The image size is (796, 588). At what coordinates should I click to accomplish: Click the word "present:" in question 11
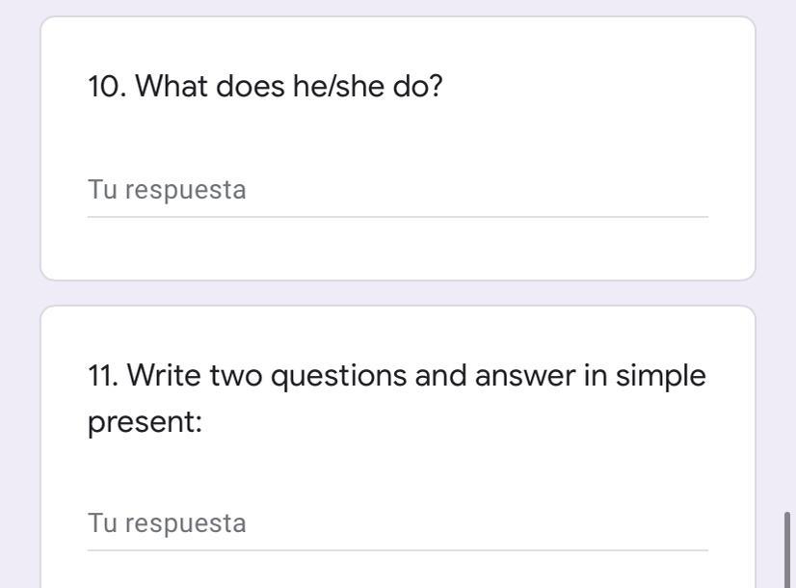(145, 422)
